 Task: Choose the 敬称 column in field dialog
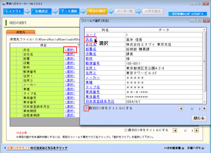click(89, 59)
